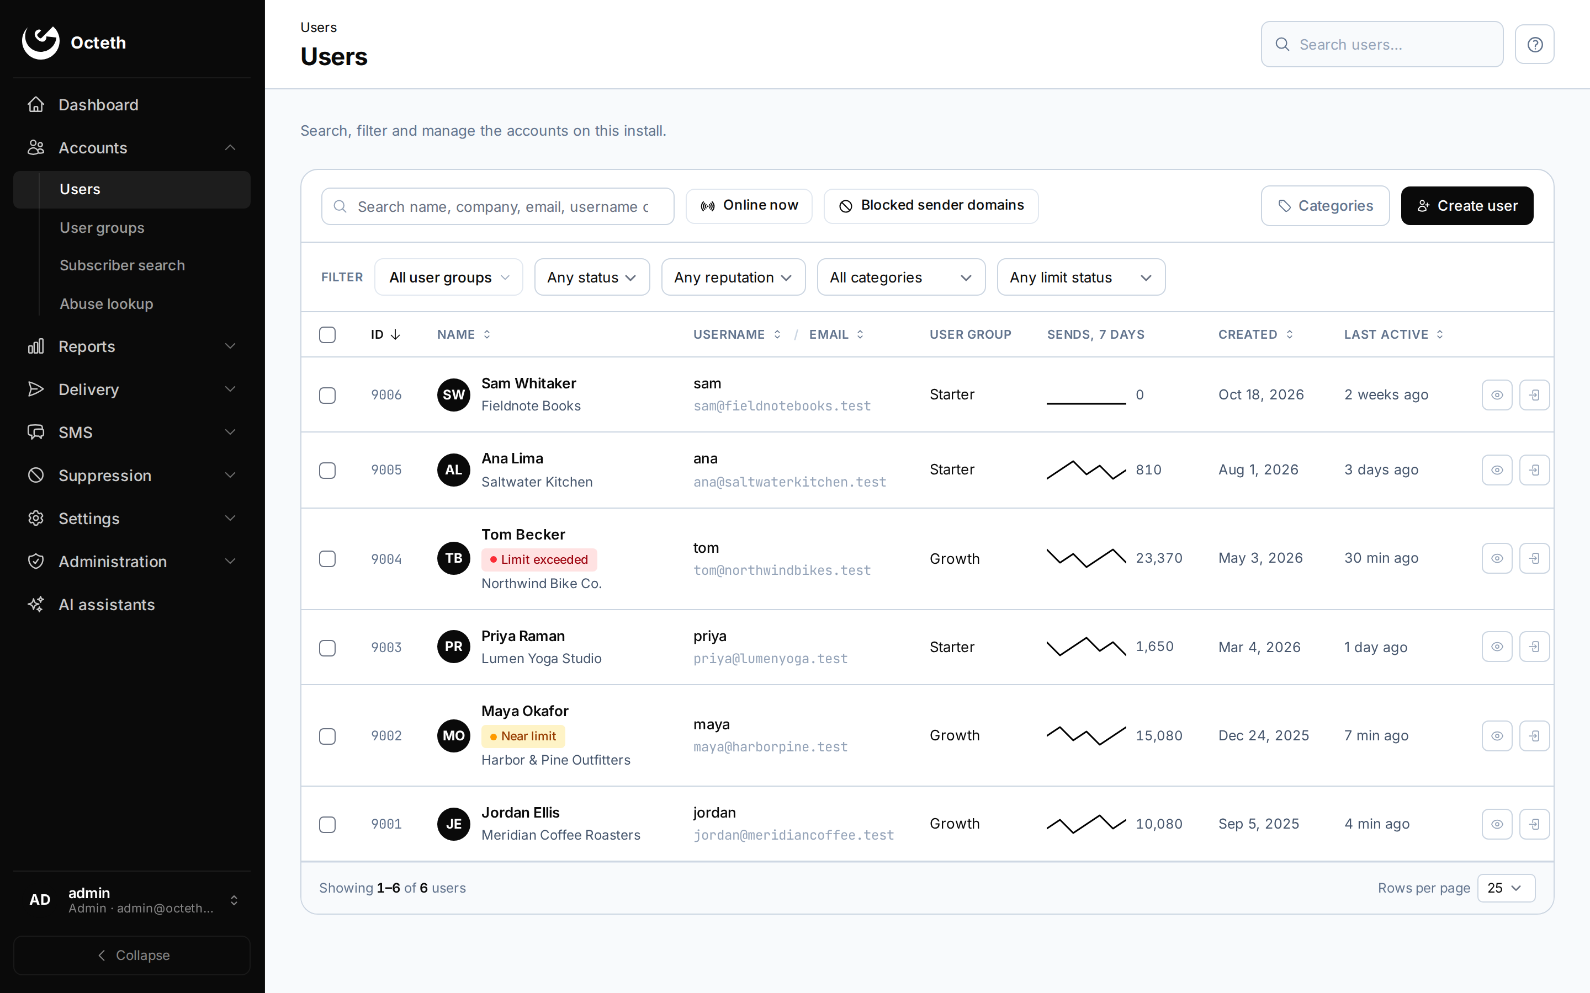Open the All user groups filter

[449, 277]
